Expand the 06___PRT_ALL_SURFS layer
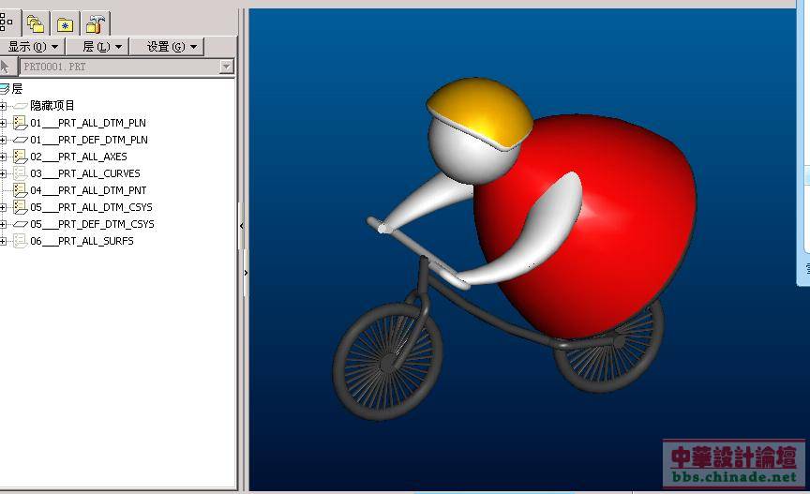The image size is (810, 494). click(3, 241)
